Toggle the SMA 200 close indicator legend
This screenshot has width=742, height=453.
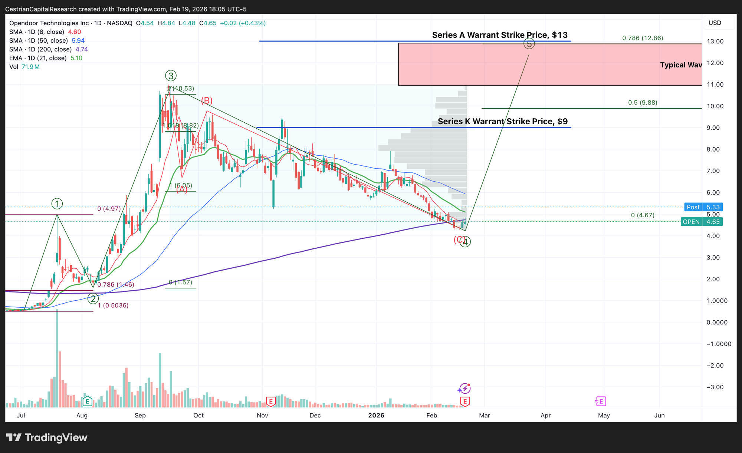pyautogui.click(x=40, y=49)
